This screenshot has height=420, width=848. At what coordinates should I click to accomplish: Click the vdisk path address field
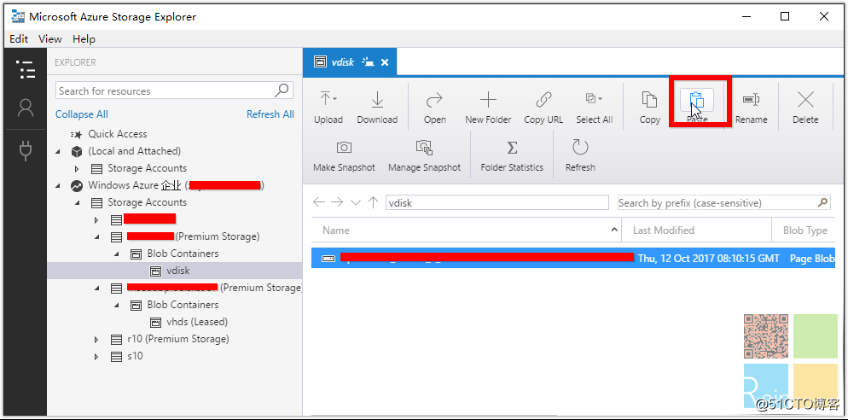[497, 202]
